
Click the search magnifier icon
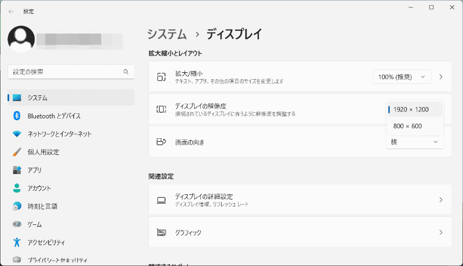coord(126,72)
